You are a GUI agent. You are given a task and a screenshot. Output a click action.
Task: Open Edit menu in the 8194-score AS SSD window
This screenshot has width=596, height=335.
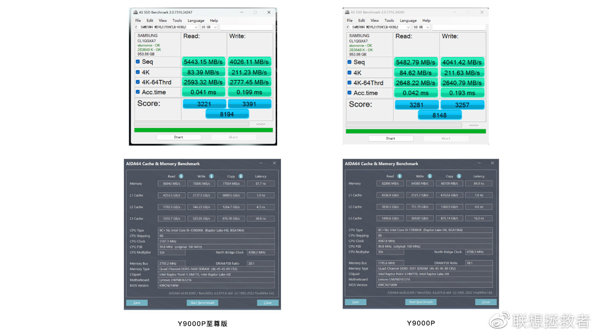click(150, 20)
